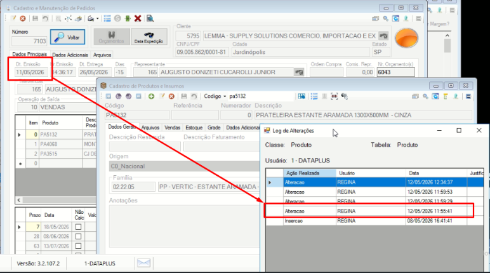490x273 pixels.
Task: Select log row dated 12/05/2026 11:55:41
Action: click(374, 211)
